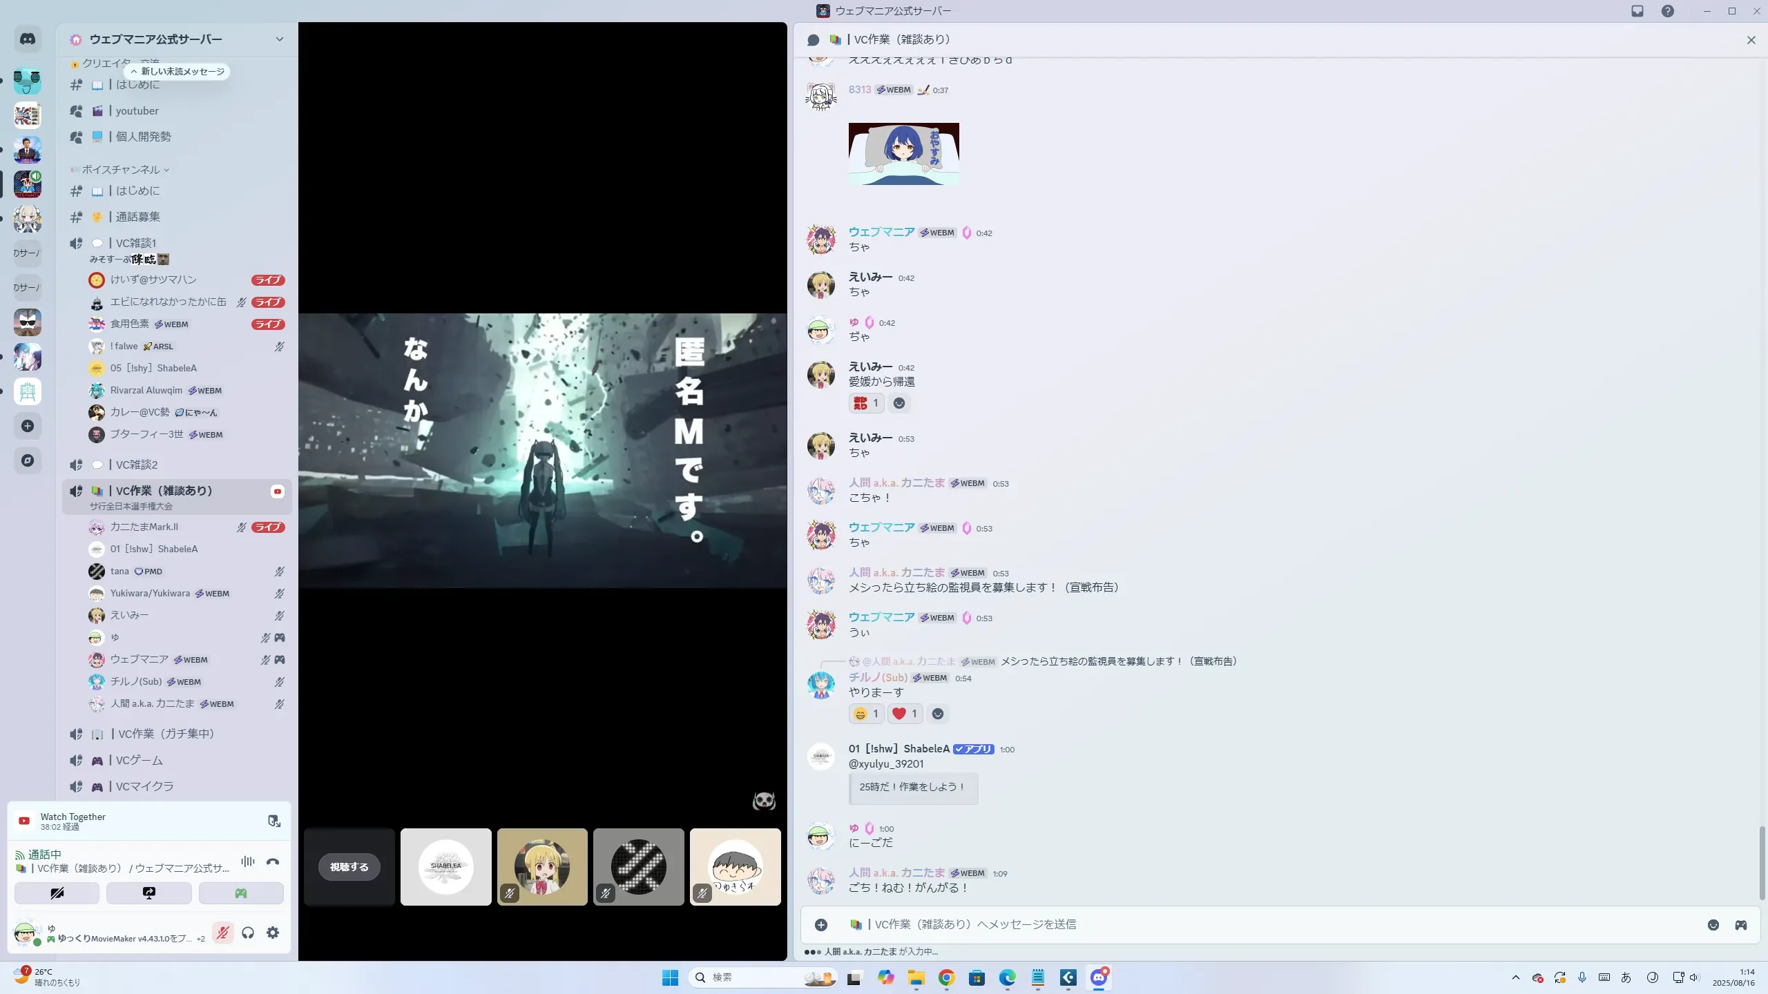Click the plus attachment button in chat

click(x=821, y=925)
